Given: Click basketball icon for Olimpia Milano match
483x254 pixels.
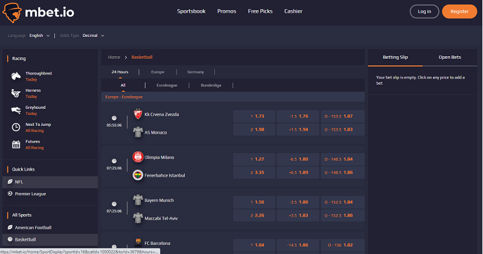Looking at the screenshot, I should tap(114, 161).
